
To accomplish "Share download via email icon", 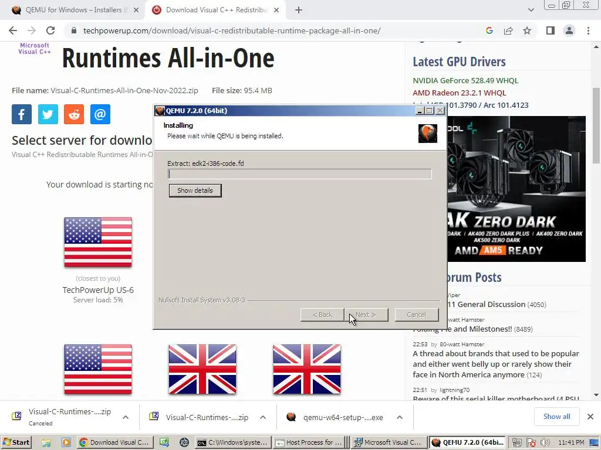I will [100, 114].
